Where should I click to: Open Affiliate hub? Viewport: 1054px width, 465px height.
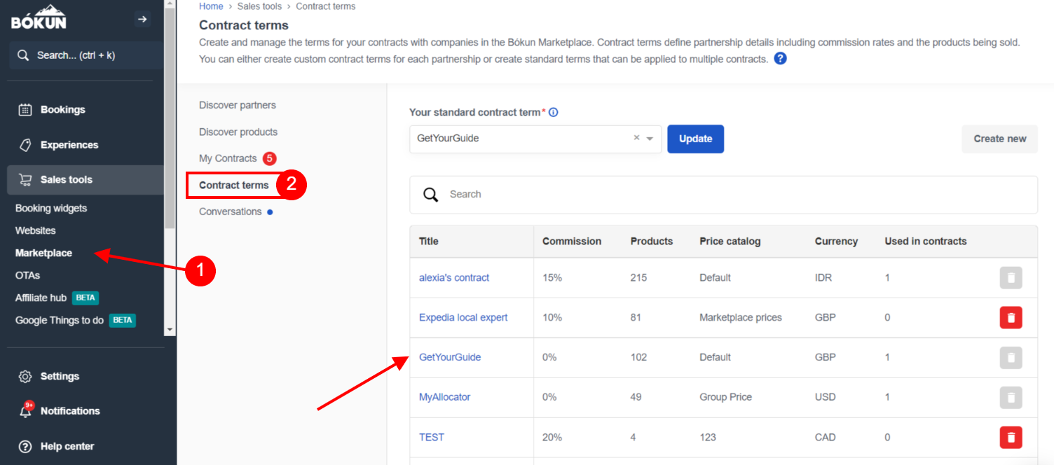click(41, 298)
